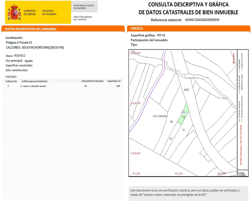Click the catastral reference 40900C004000520000RW
This screenshot has height=201, width=251.
[x=202, y=20]
